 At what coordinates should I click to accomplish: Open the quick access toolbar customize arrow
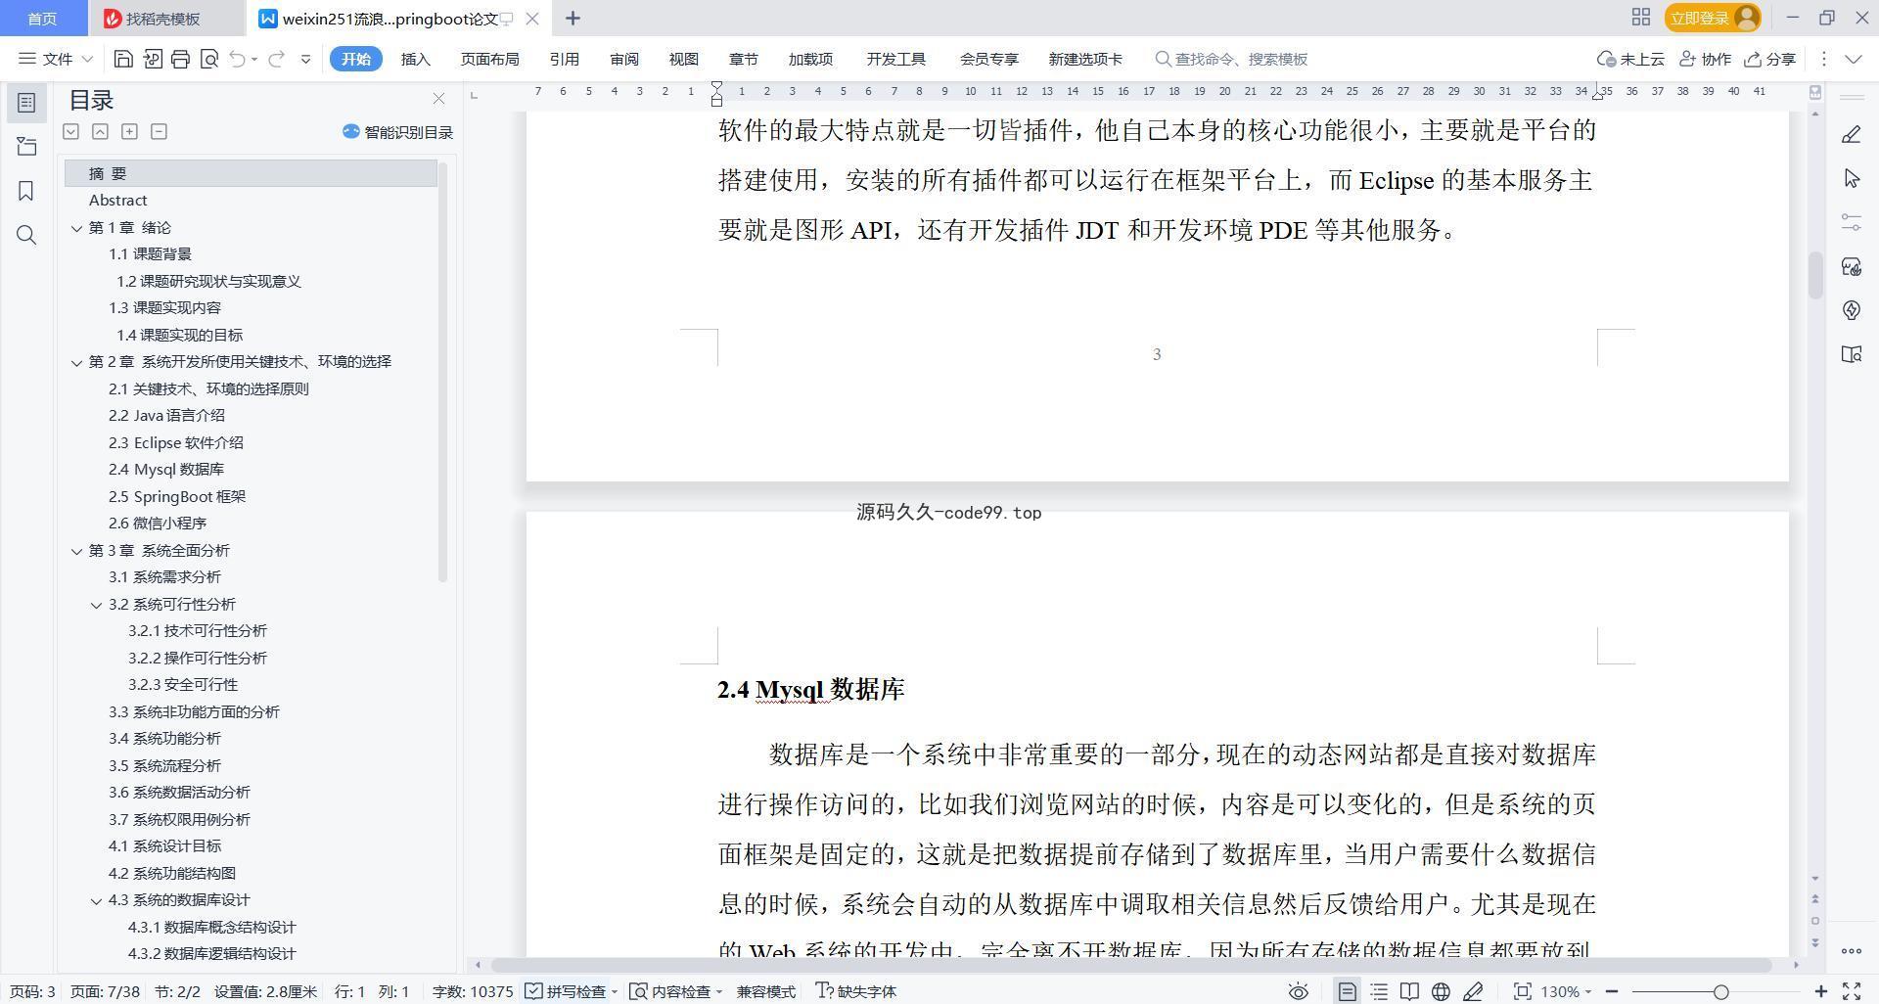[305, 59]
